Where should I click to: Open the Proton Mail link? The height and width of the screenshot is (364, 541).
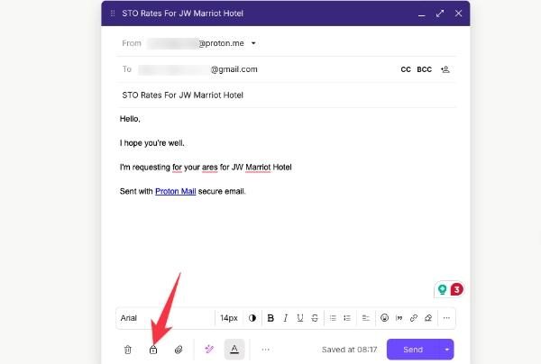[175, 191]
